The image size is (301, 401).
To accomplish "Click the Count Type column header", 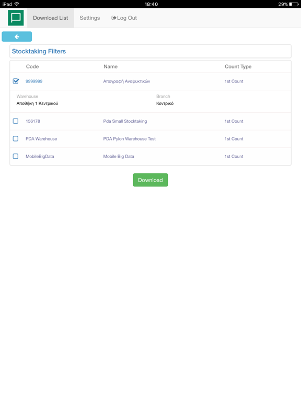I will 238,66.
